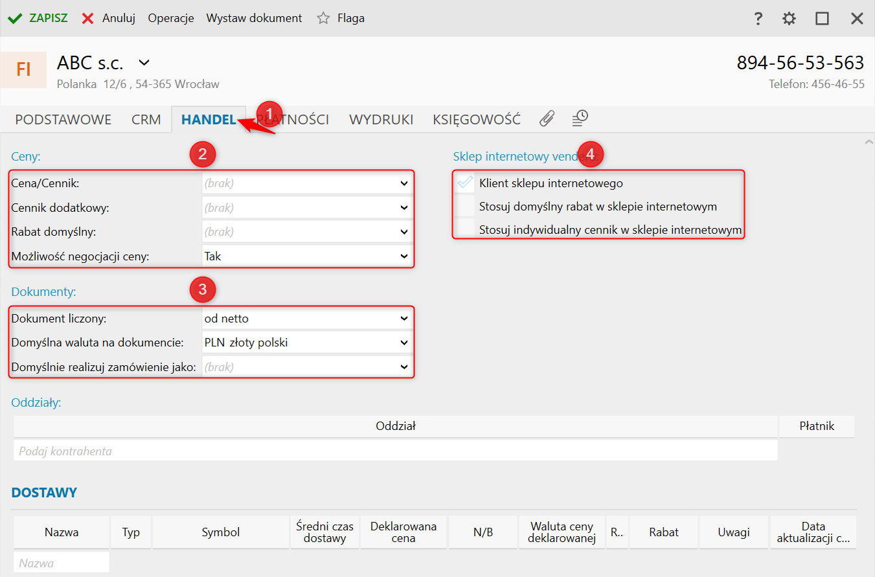Screen dimensions: 875x577
Task: Click the paperclip attachments icon
Action: click(x=547, y=119)
